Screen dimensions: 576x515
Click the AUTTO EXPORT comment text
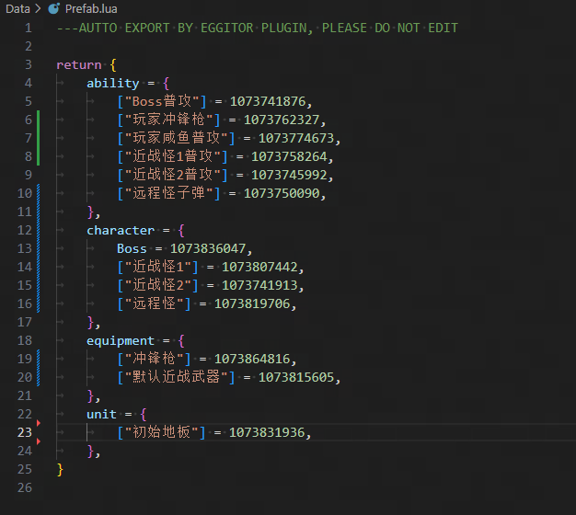click(x=257, y=28)
